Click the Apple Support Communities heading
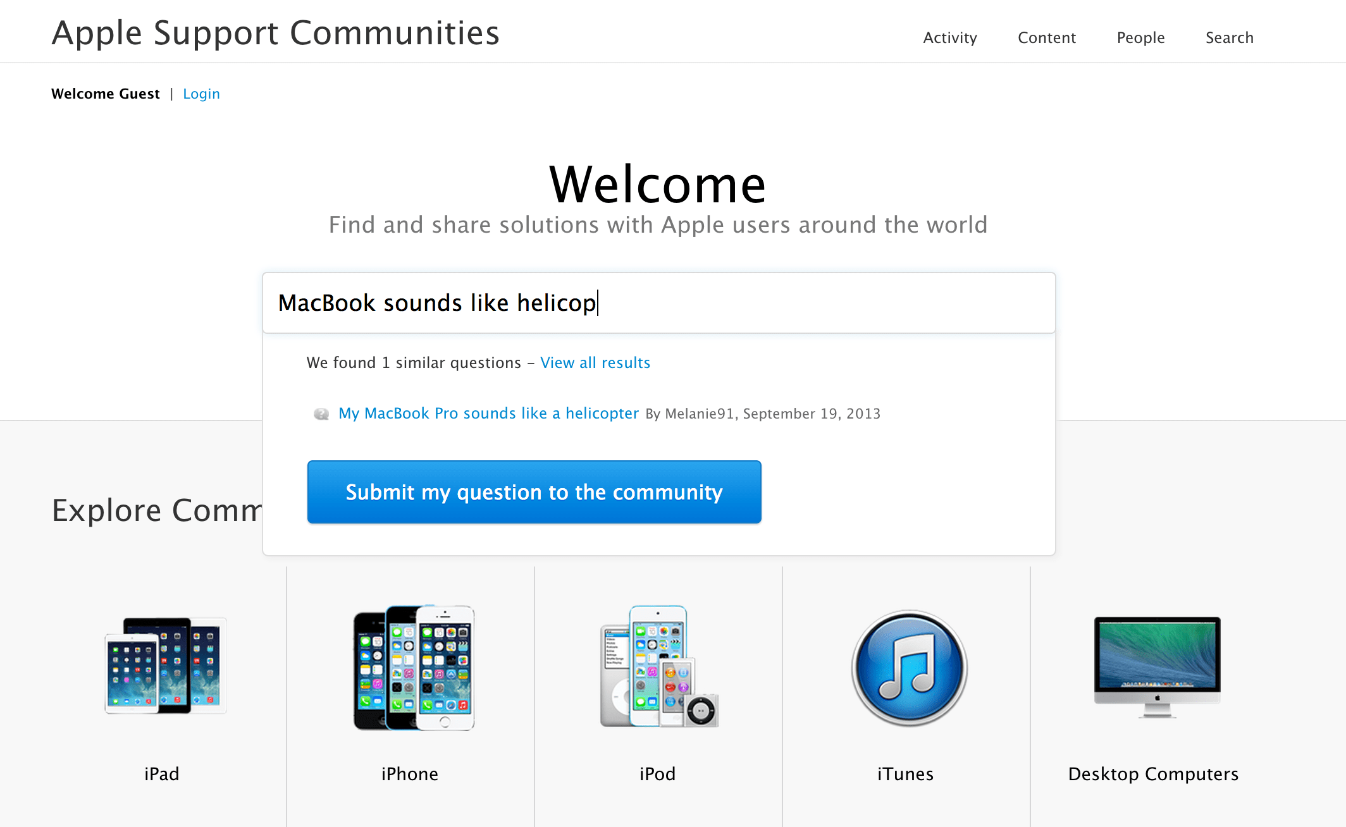Screen dimensions: 1346x827 click(275, 33)
